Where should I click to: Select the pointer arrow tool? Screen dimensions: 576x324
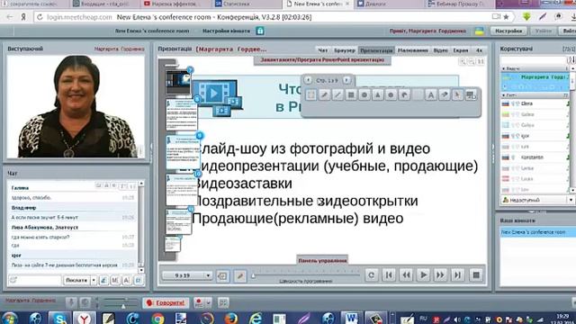click(457, 95)
